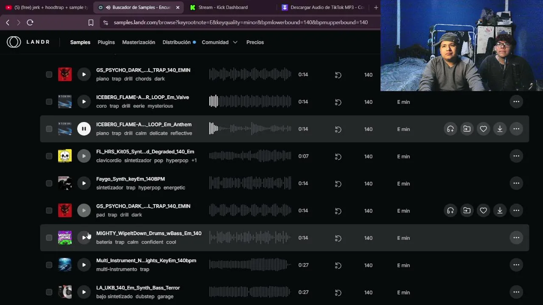
Task: Open Masterización in the top navigation
Action: tap(139, 42)
